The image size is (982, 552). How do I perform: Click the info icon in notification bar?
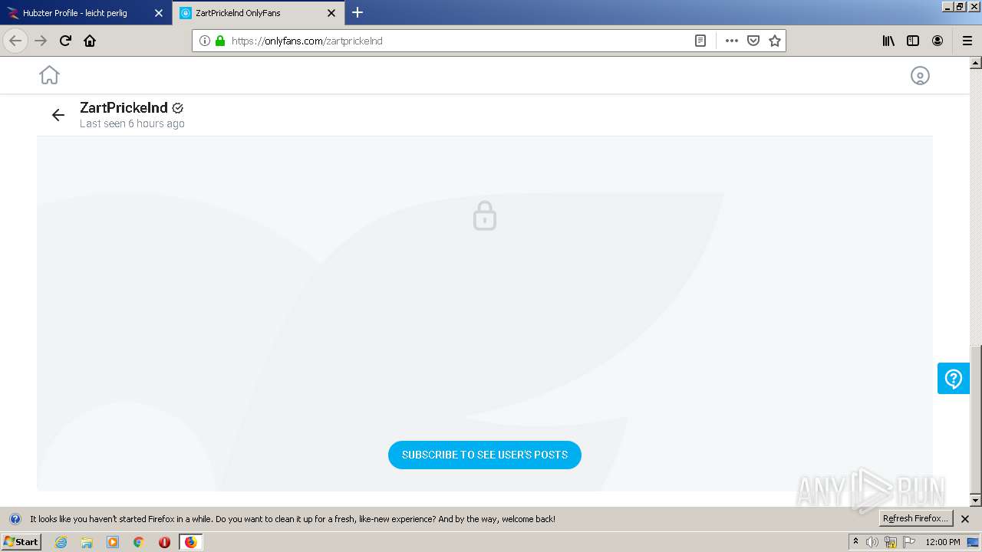click(x=15, y=519)
